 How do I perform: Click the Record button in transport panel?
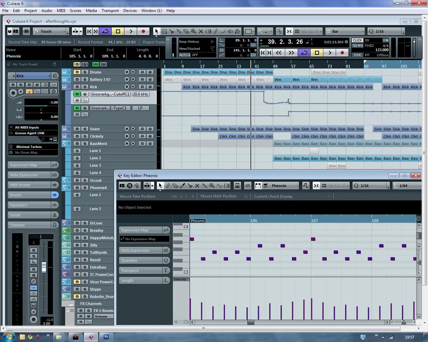click(x=342, y=52)
